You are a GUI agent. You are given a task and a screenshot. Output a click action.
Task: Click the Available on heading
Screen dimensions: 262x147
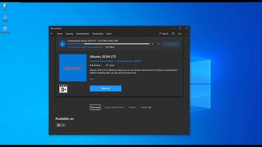(x=65, y=119)
